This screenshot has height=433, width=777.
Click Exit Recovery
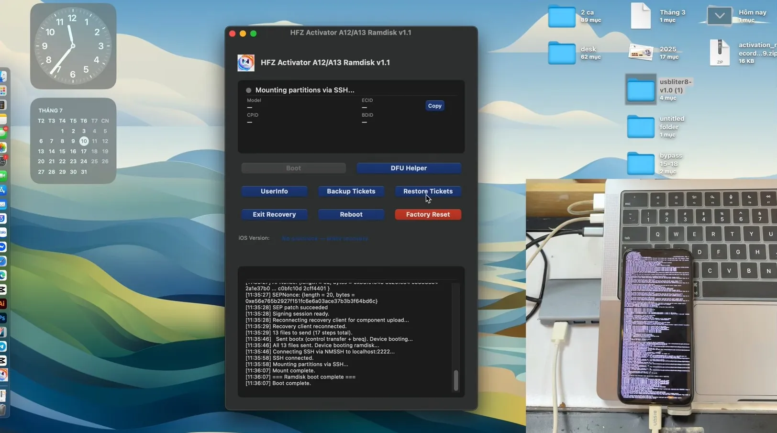pos(274,214)
